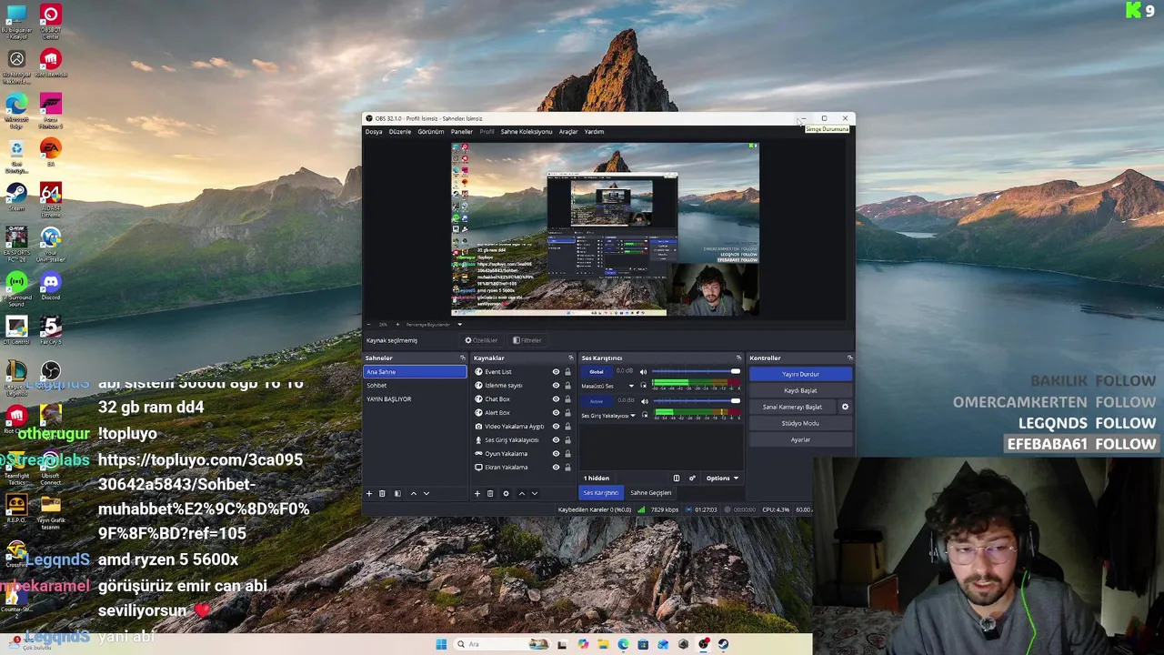Start recording with Kaydı Başlat
This screenshot has width=1164, height=655.
[800, 390]
